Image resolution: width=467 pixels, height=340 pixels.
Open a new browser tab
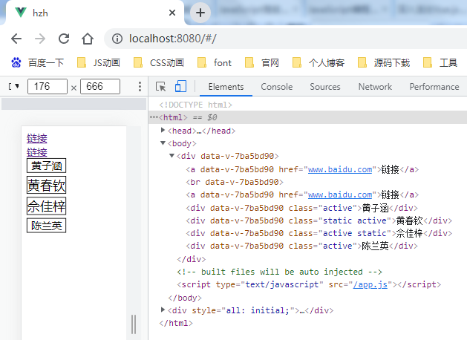(200, 13)
